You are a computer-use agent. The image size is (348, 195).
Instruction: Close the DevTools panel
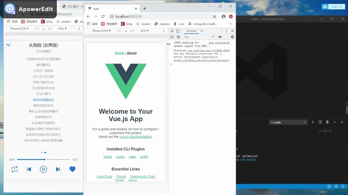[x=232, y=31]
